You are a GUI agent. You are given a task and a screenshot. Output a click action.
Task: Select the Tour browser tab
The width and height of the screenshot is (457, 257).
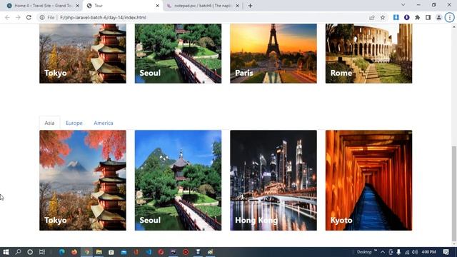[x=122, y=6]
